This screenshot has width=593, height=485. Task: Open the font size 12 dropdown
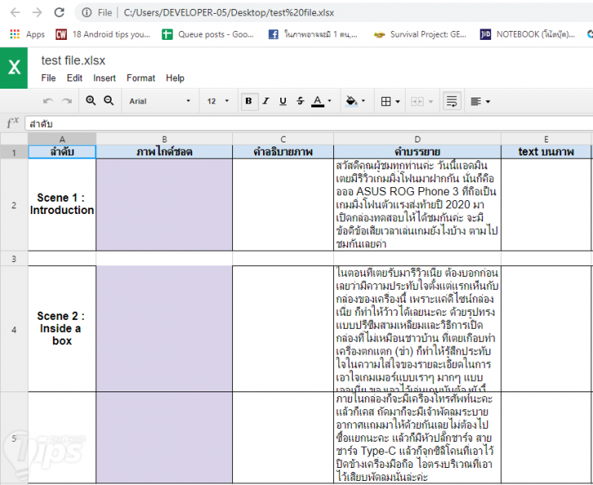[x=217, y=101]
